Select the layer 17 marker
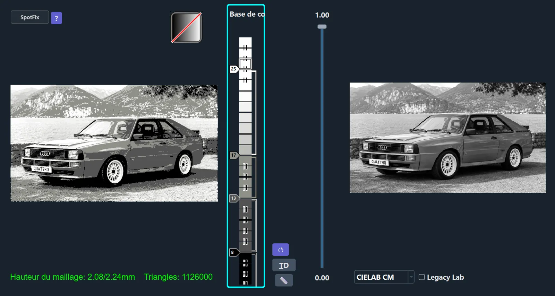The image size is (555, 296). point(234,155)
